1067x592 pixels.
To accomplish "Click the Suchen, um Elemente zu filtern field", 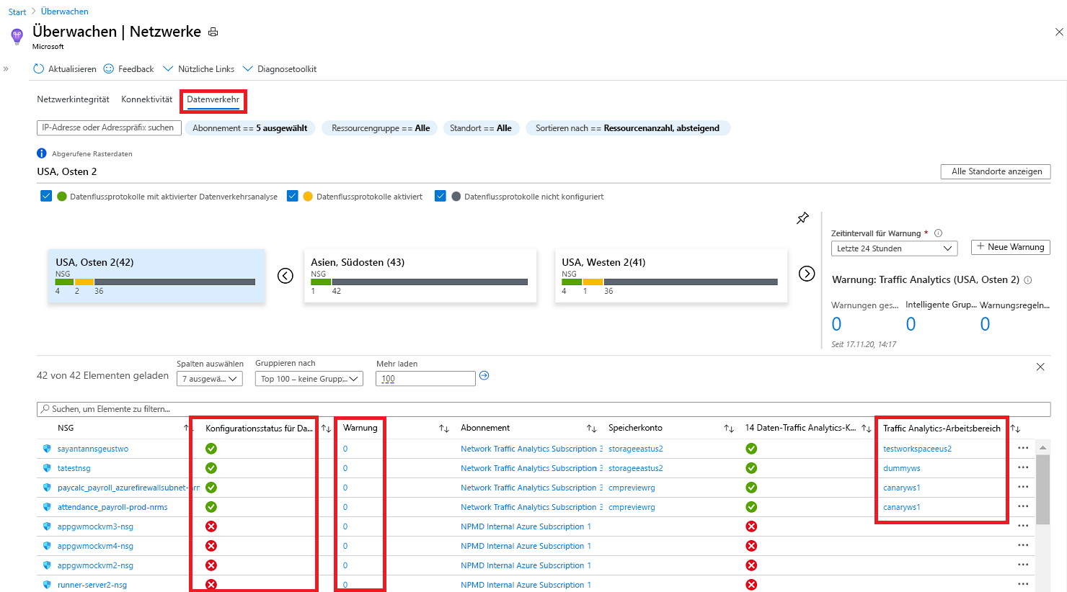I will (544, 409).
